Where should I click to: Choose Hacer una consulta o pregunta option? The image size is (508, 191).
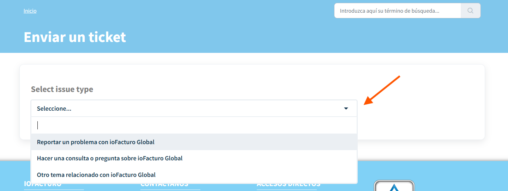pos(194,158)
